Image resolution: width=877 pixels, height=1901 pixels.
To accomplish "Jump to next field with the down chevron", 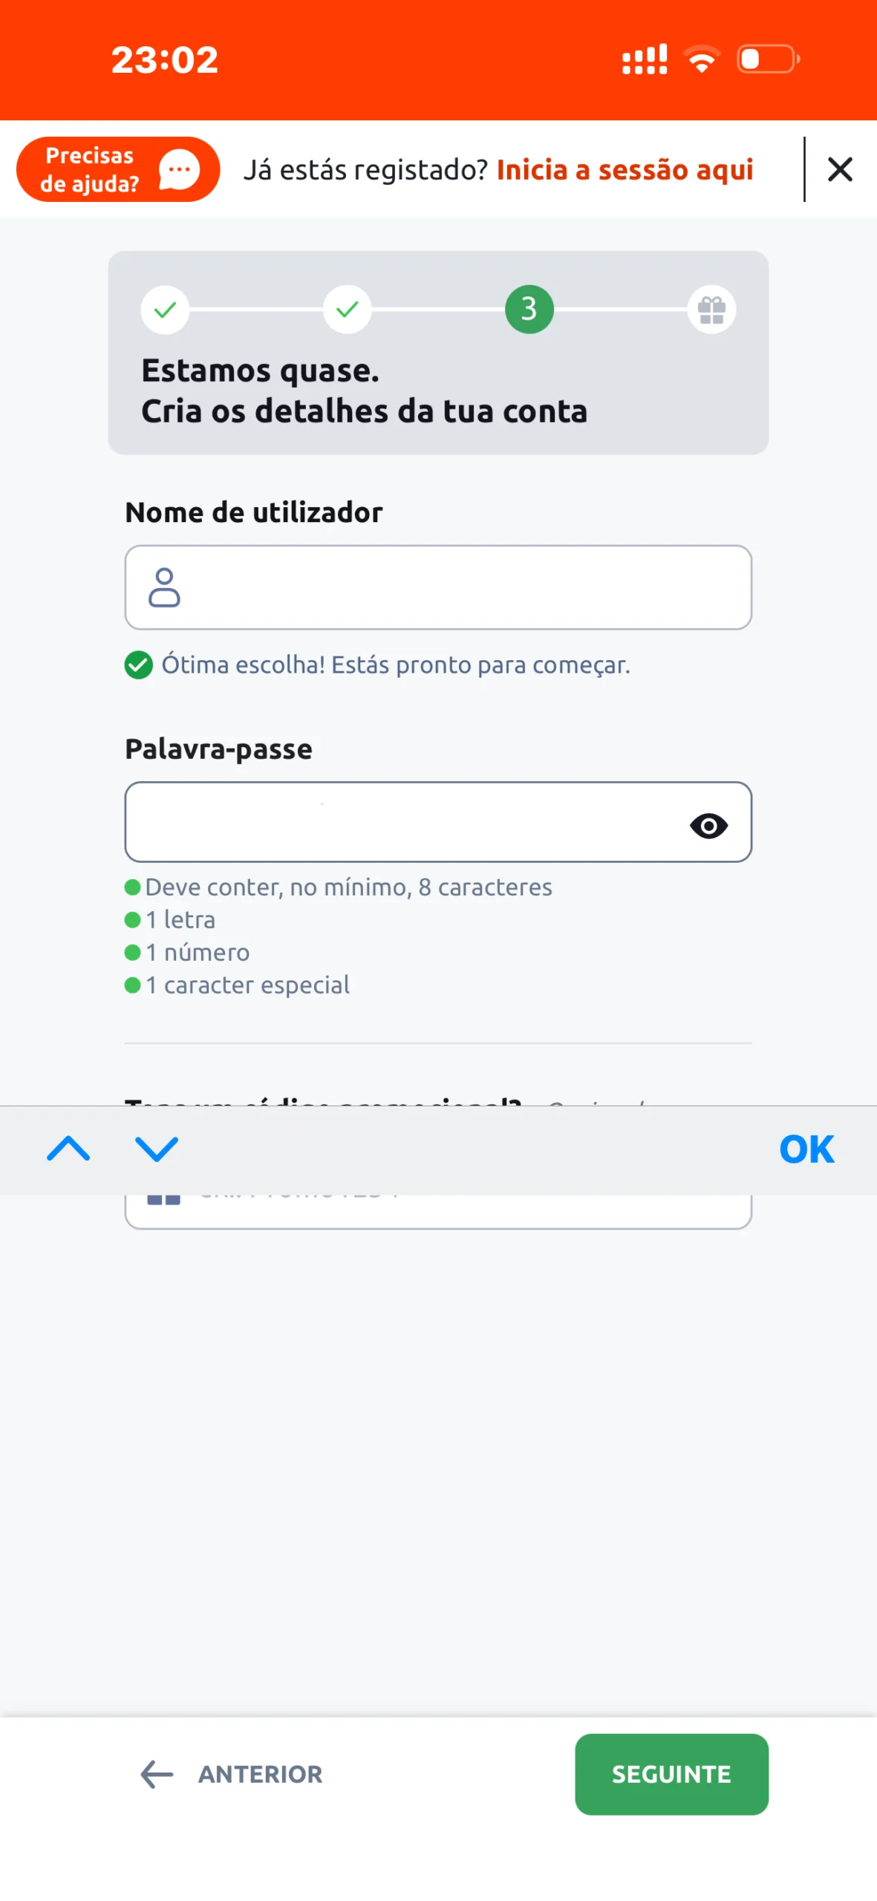I will (x=157, y=1149).
